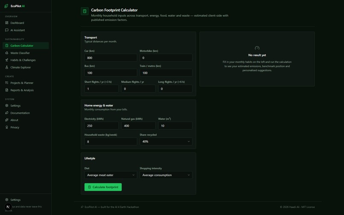The width and height of the screenshot is (344, 215).
Task: Open the Share recycled 40% dropdown
Action: (166, 142)
